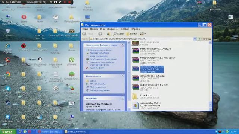
Task: Click the Опубликовать файл в вебе link
Action: click(x=103, y=60)
